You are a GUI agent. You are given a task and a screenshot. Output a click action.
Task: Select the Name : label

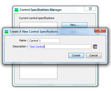click(x=24, y=41)
